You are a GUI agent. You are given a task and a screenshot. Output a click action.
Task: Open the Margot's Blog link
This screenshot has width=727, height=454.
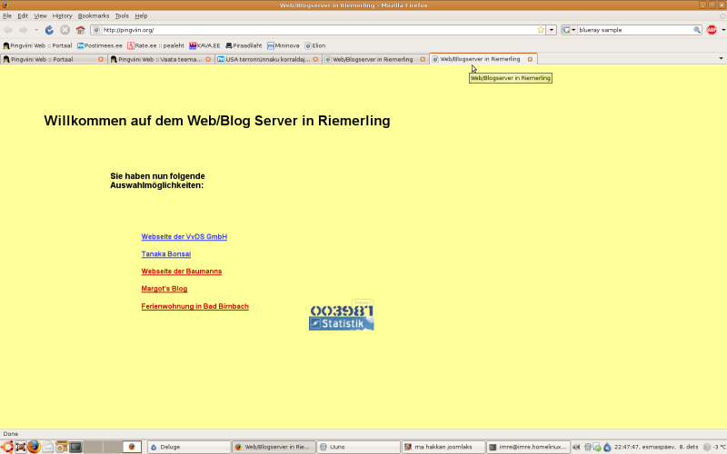[164, 289]
